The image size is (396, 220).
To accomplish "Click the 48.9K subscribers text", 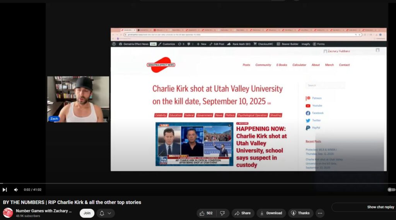I will click(x=28, y=216).
